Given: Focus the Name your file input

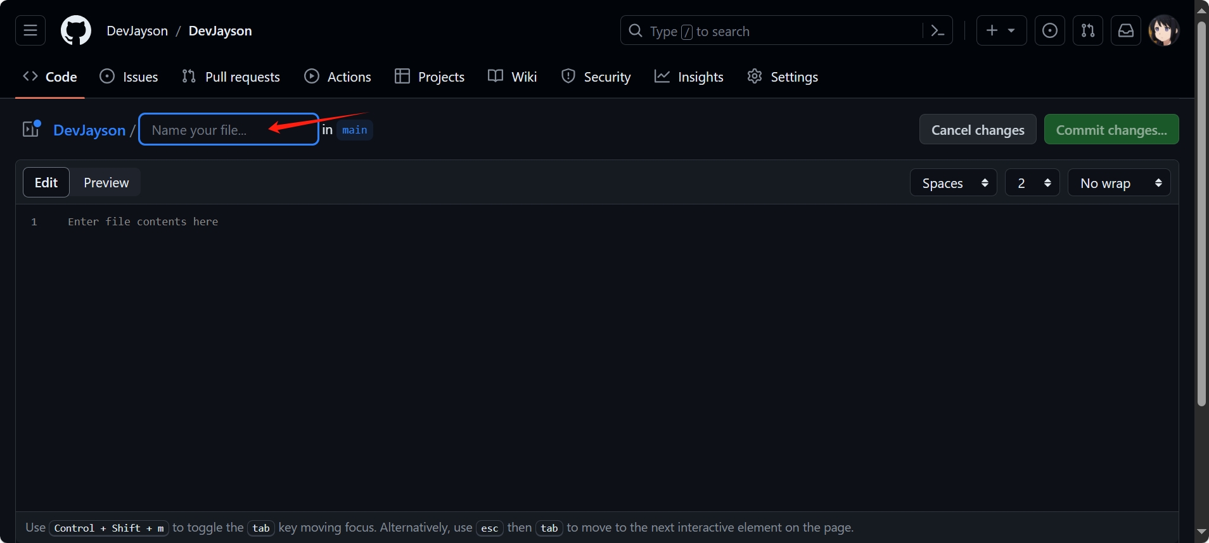Looking at the screenshot, I should (x=229, y=129).
